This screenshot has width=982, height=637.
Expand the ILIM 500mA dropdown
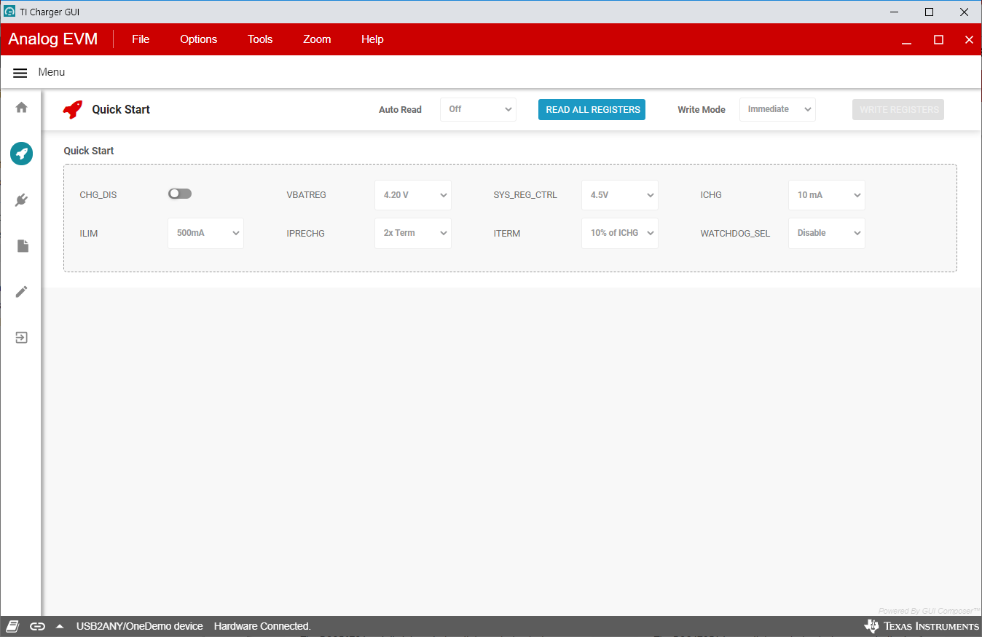point(205,233)
